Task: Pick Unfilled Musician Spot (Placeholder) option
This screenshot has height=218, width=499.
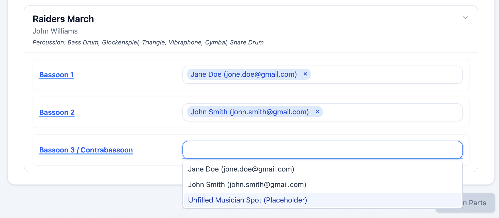Action: [322, 200]
